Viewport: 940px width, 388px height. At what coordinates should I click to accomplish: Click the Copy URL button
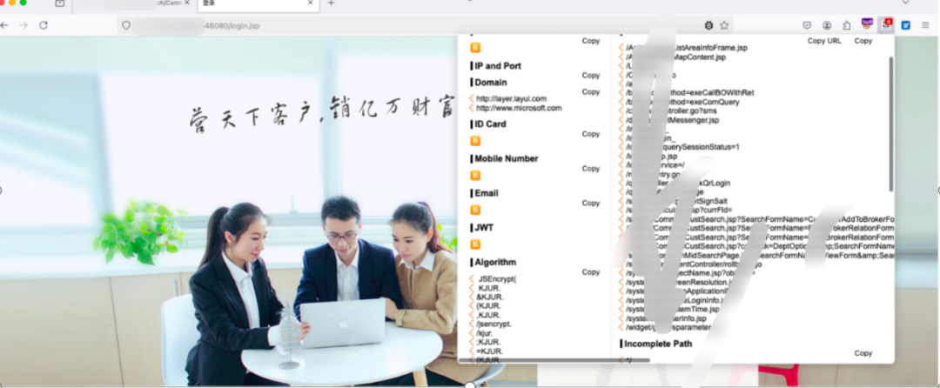[x=824, y=41]
